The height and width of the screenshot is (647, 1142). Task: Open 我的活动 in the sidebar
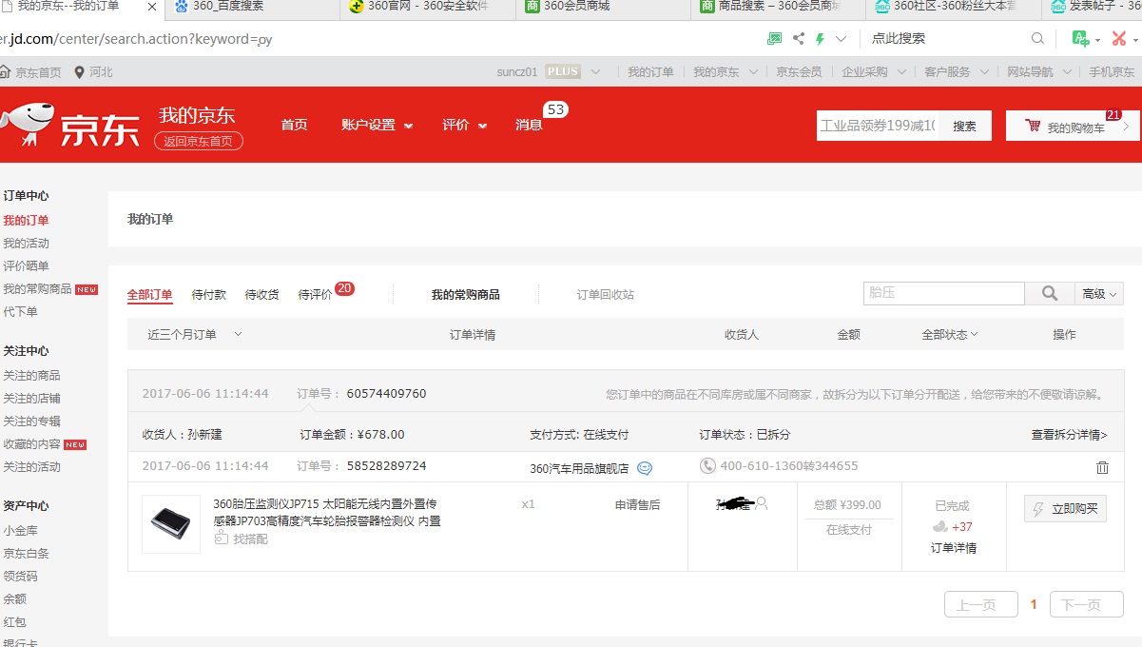[27, 243]
